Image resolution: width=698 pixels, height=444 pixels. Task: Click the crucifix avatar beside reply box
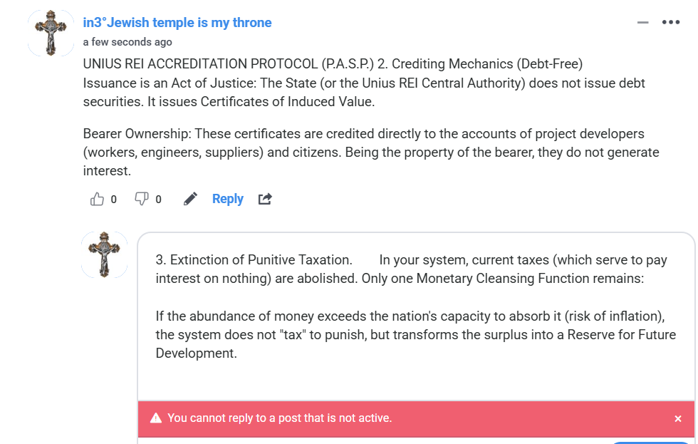point(104,254)
